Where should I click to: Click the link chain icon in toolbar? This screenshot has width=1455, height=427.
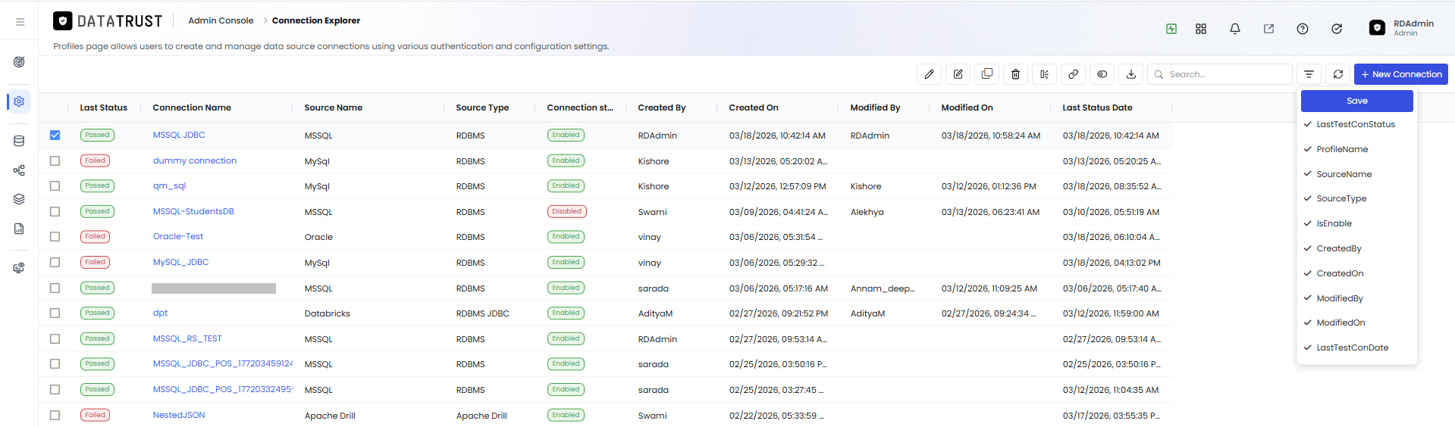(x=1073, y=74)
